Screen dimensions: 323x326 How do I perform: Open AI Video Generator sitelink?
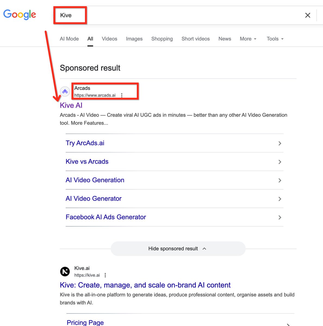[93, 199]
